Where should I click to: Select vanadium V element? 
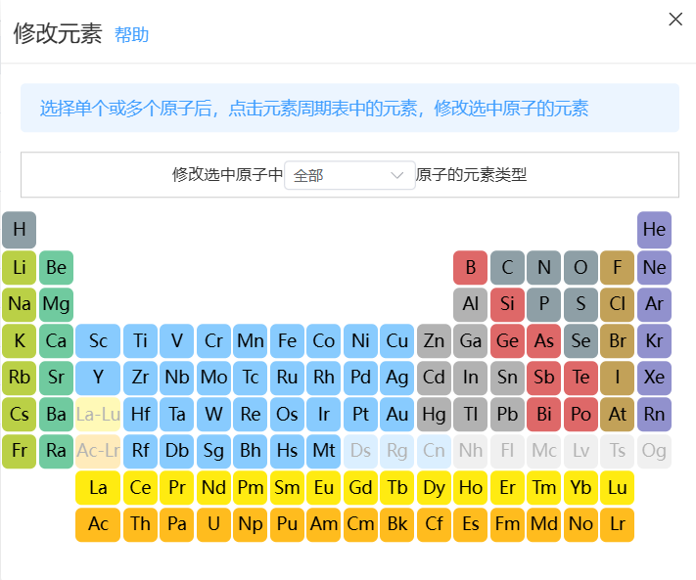pos(176,341)
